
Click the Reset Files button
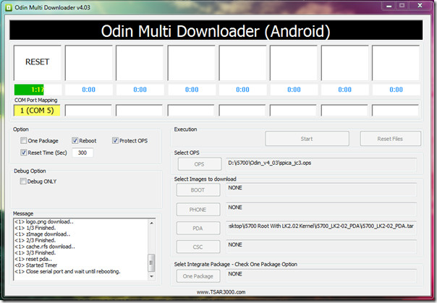pyautogui.click(x=390, y=139)
